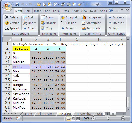Click the vertical scrollbar thumb
Image resolution: width=132 pixels, height=123 pixels.
tap(128, 102)
